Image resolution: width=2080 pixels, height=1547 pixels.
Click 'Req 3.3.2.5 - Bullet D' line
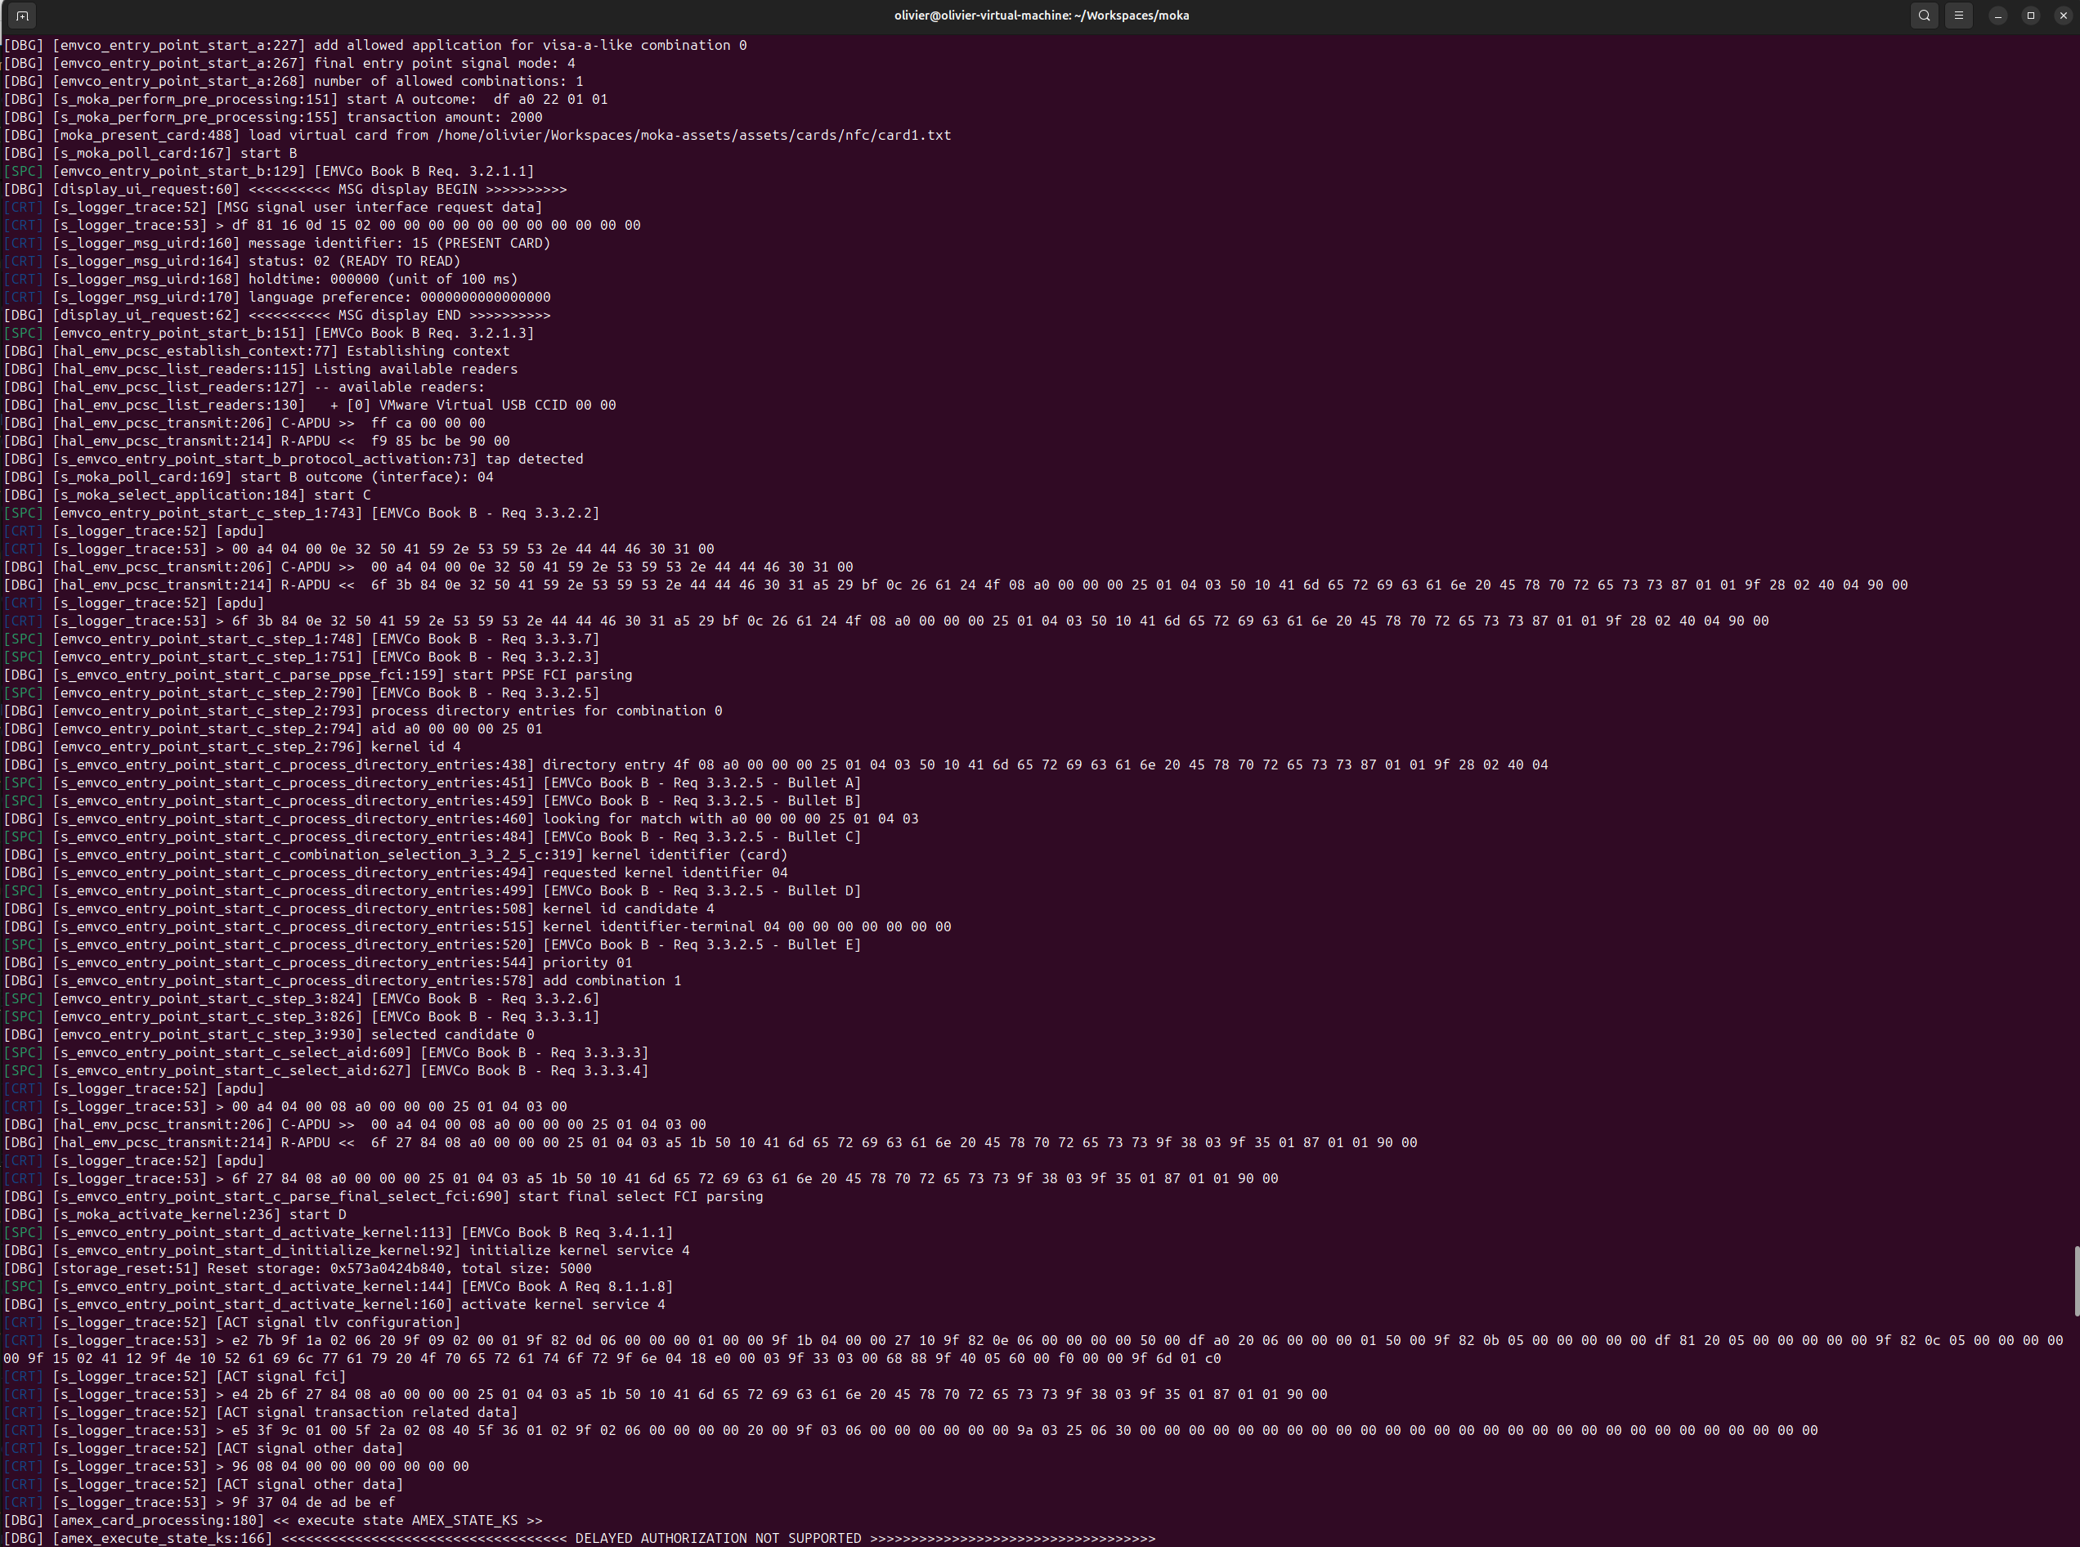tap(433, 890)
